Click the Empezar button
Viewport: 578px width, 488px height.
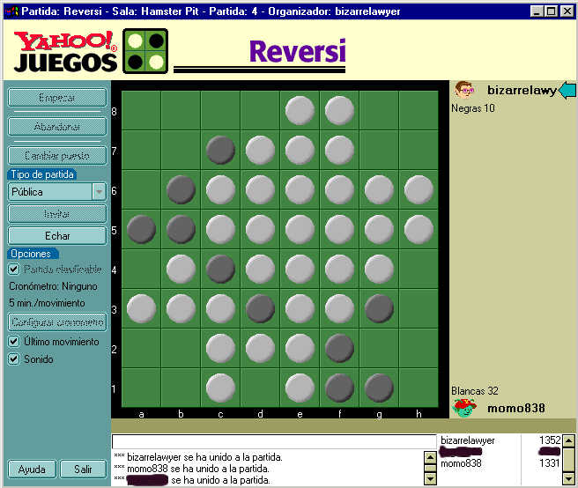[57, 98]
